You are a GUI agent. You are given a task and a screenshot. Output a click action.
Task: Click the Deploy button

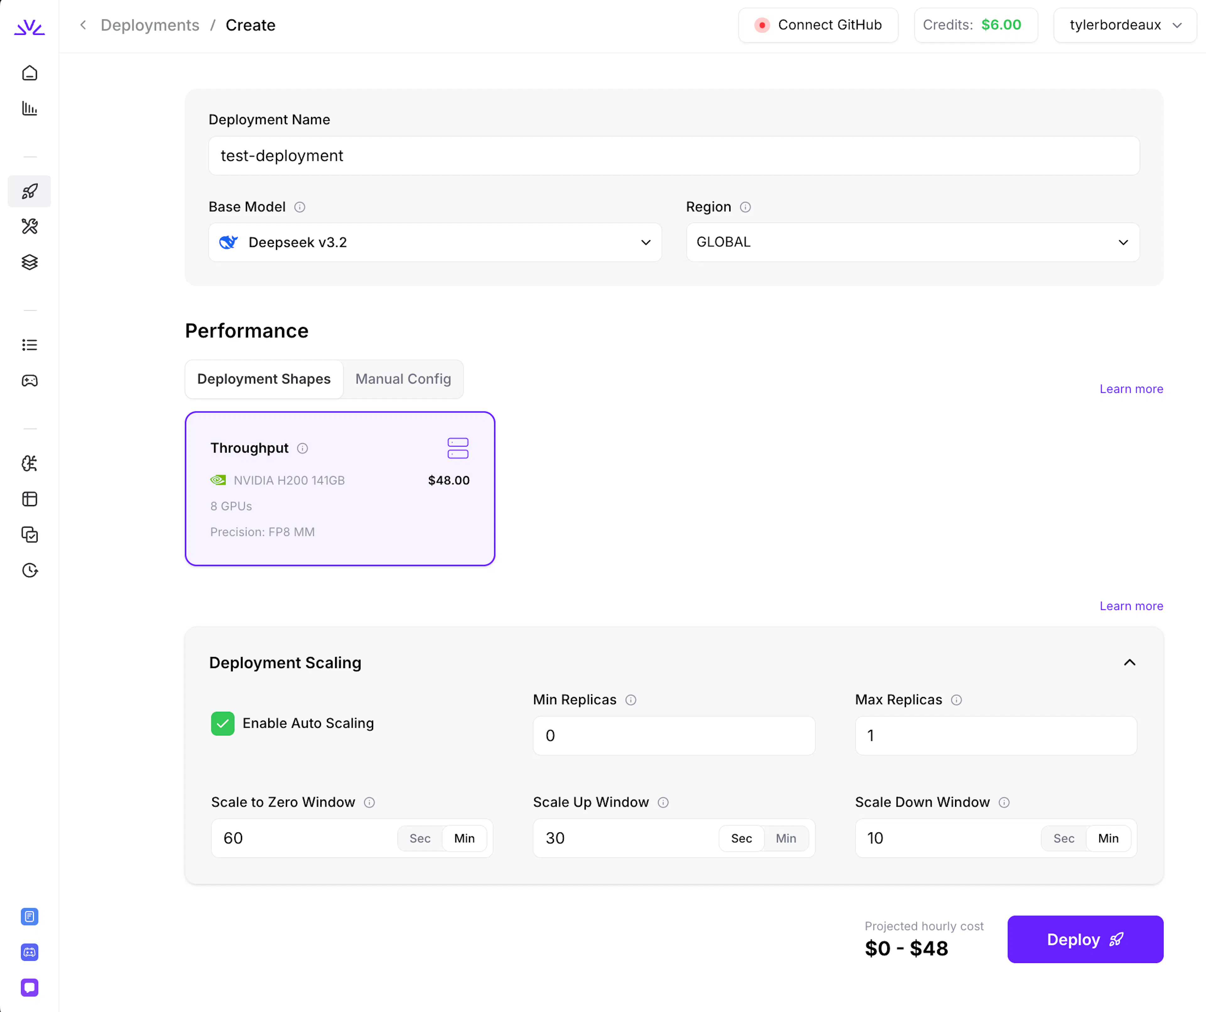1085,940
